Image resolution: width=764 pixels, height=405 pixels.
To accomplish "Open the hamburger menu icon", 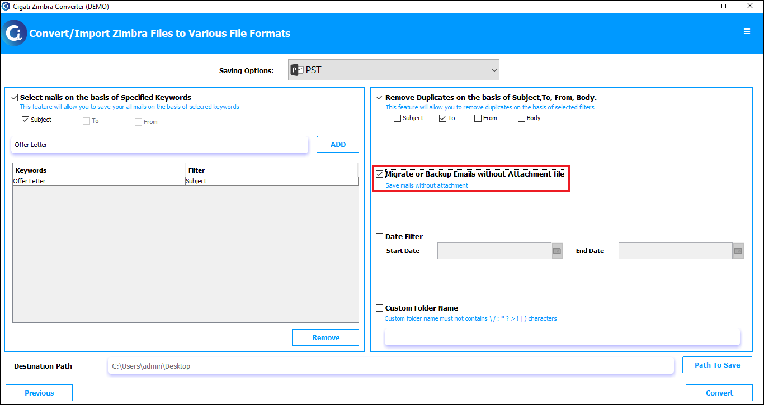I will [747, 32].
